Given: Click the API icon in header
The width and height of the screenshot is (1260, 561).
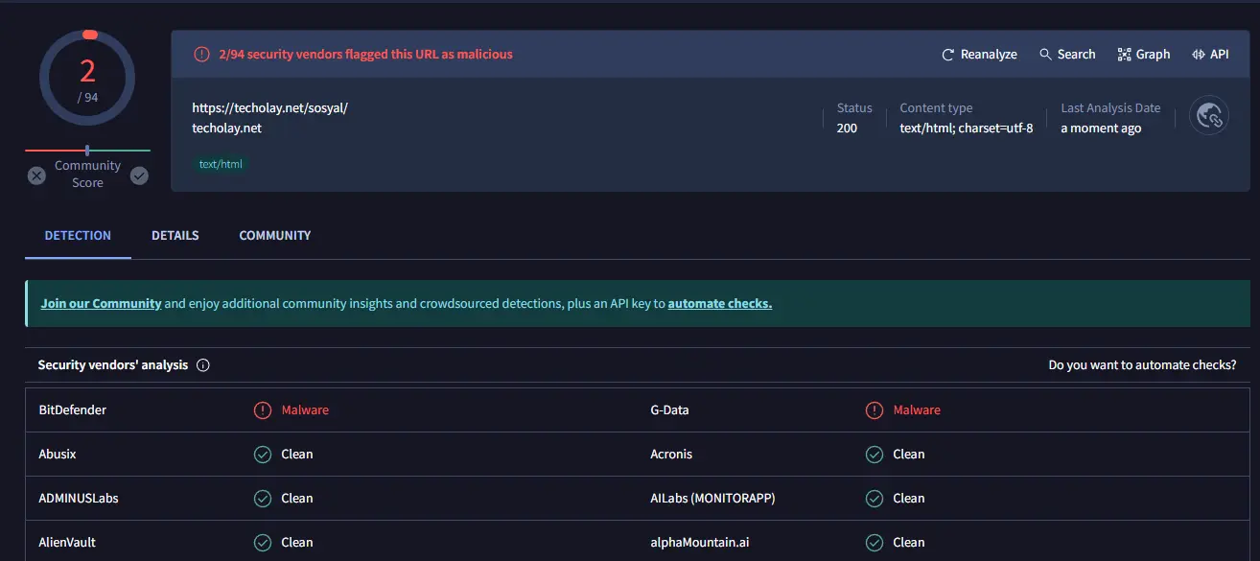Looking at the screenshot, I should point(1198,55).
